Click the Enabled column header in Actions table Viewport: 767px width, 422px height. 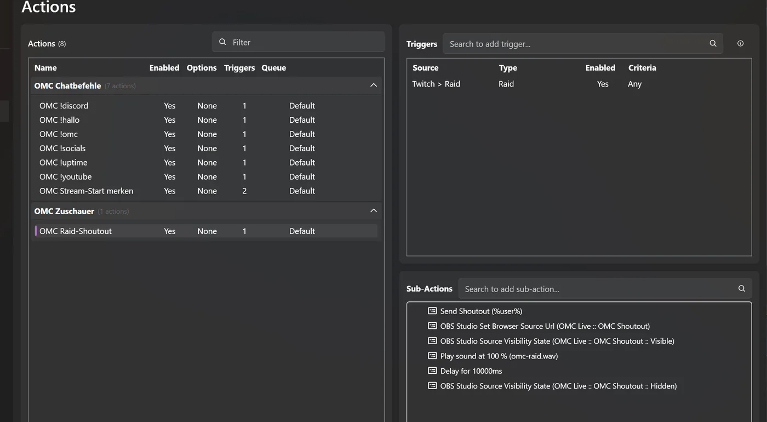coord(164,68)
